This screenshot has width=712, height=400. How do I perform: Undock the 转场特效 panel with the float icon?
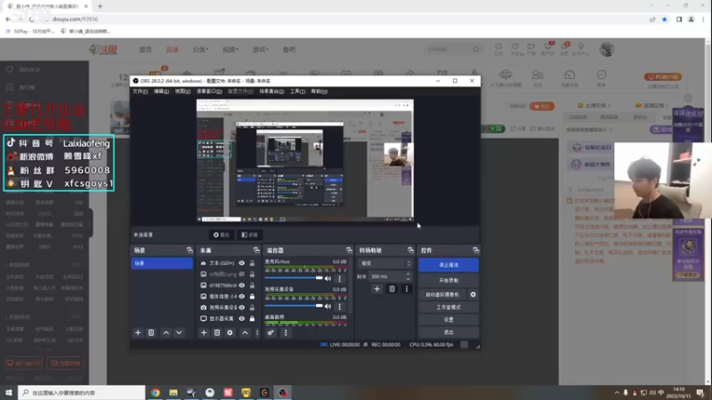pyautogui.click(x=410, y=251)
